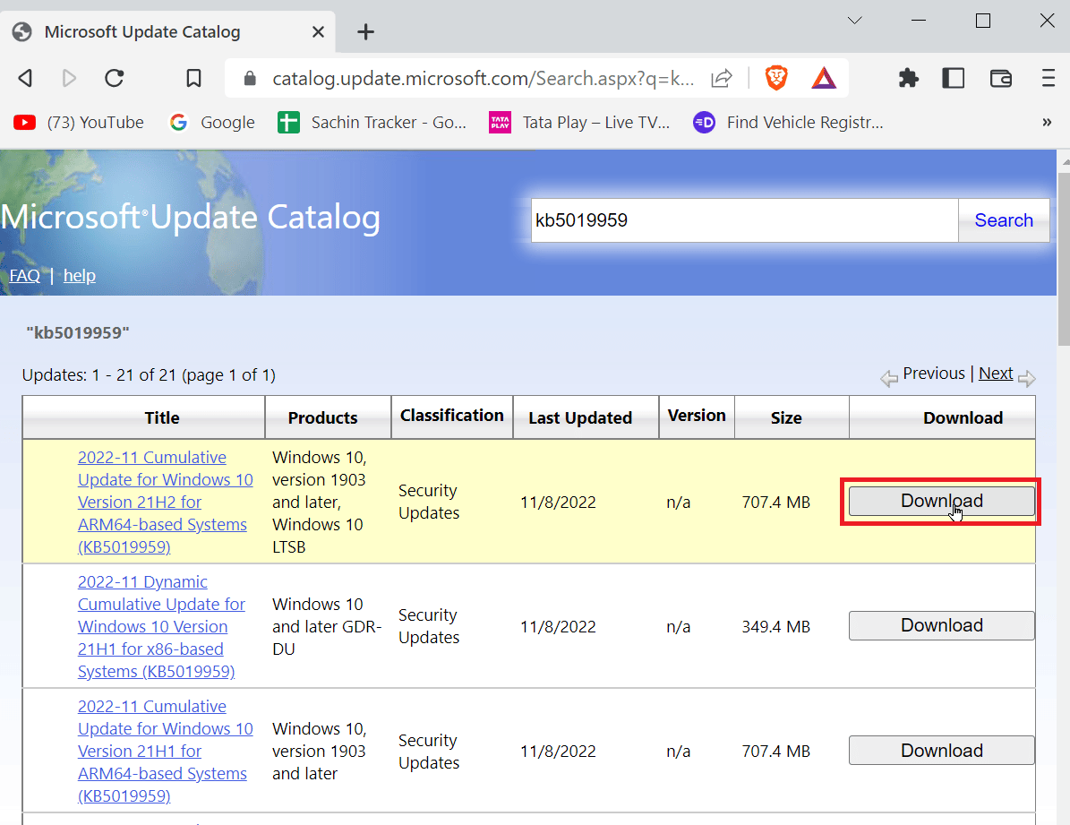
Task: Open tab search dropdown arrow
Action: (x=854, y=21)
